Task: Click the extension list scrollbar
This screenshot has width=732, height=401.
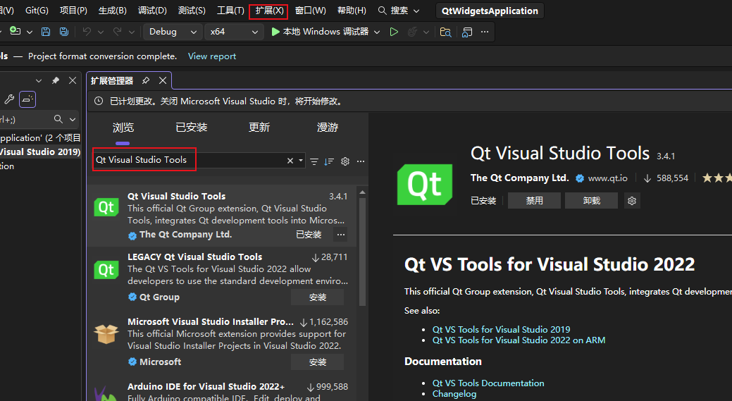Action: point(362,252)
